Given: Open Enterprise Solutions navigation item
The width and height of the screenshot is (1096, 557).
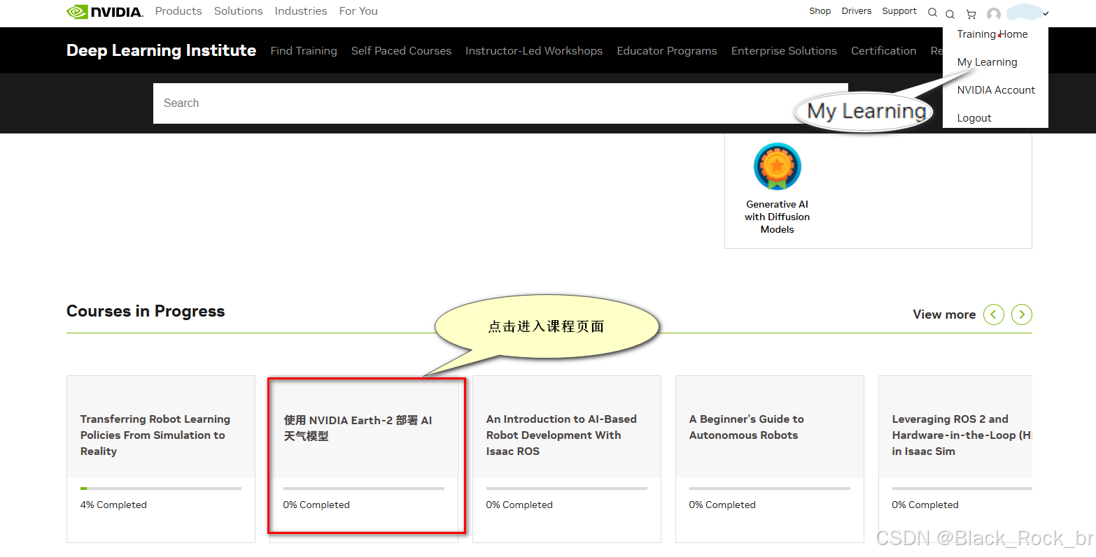Looking at the screenshot, I should [x=784, y=51].
